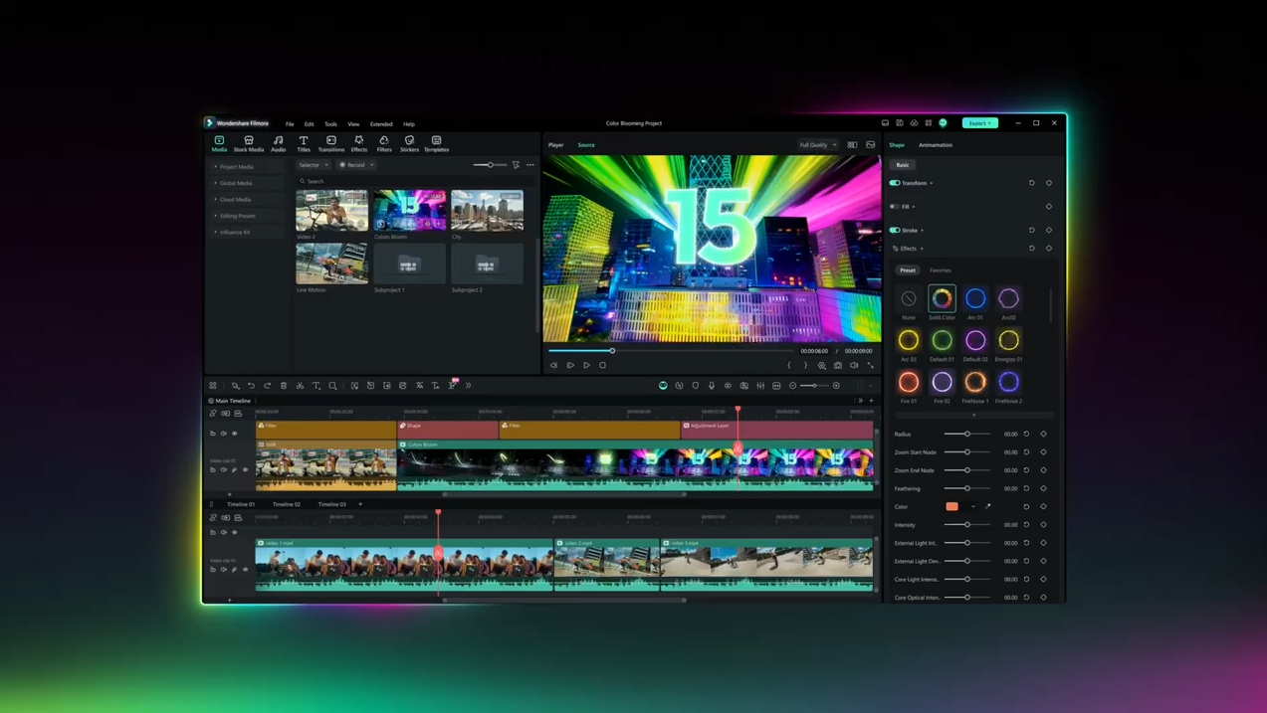Click the orange Color swatch
The height and width of the screenshot is (713, 1267).
952,506
